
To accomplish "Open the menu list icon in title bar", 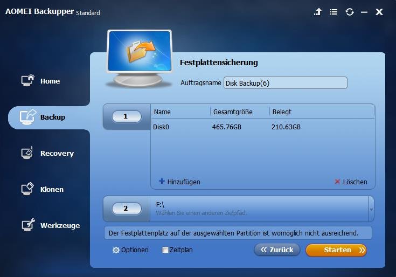I will click(x=334, y=12).
